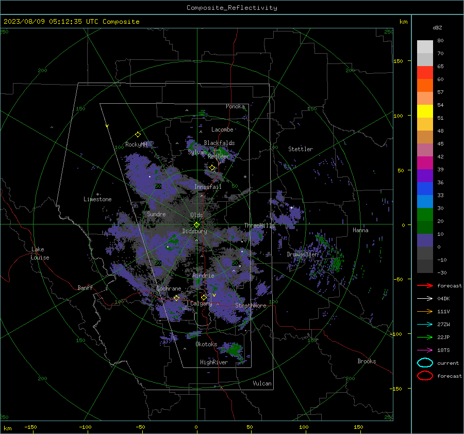Click the Ponoka town label
The image size is (464, 434).
click(x=235, y=106)
